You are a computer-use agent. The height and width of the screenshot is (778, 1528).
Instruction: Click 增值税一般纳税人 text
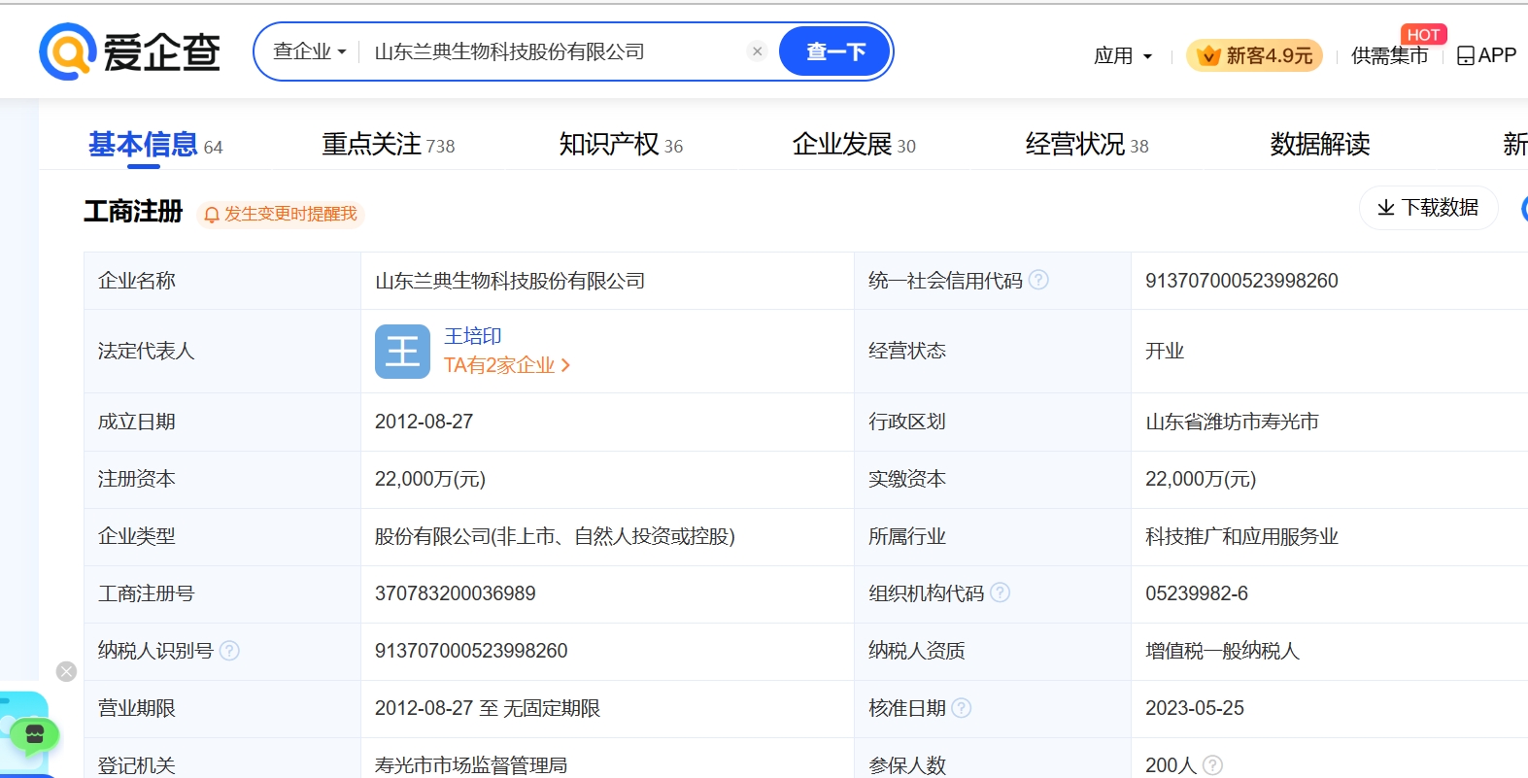coord(1222,651)
